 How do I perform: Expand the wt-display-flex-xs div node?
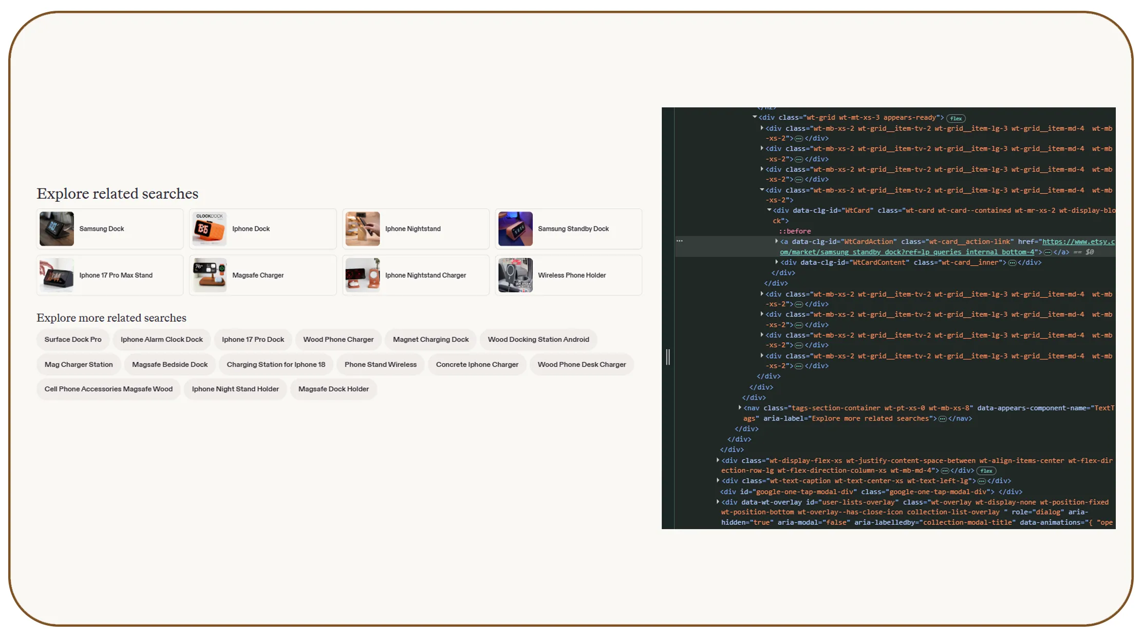point(718,460)
